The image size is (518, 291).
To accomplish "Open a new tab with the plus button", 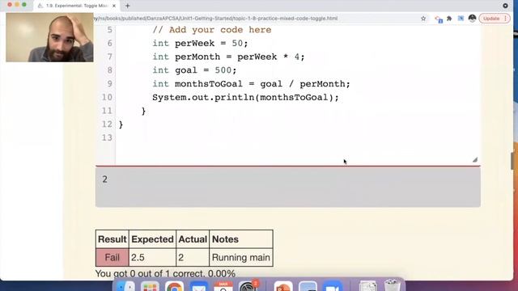I will (x=128, y=6).
